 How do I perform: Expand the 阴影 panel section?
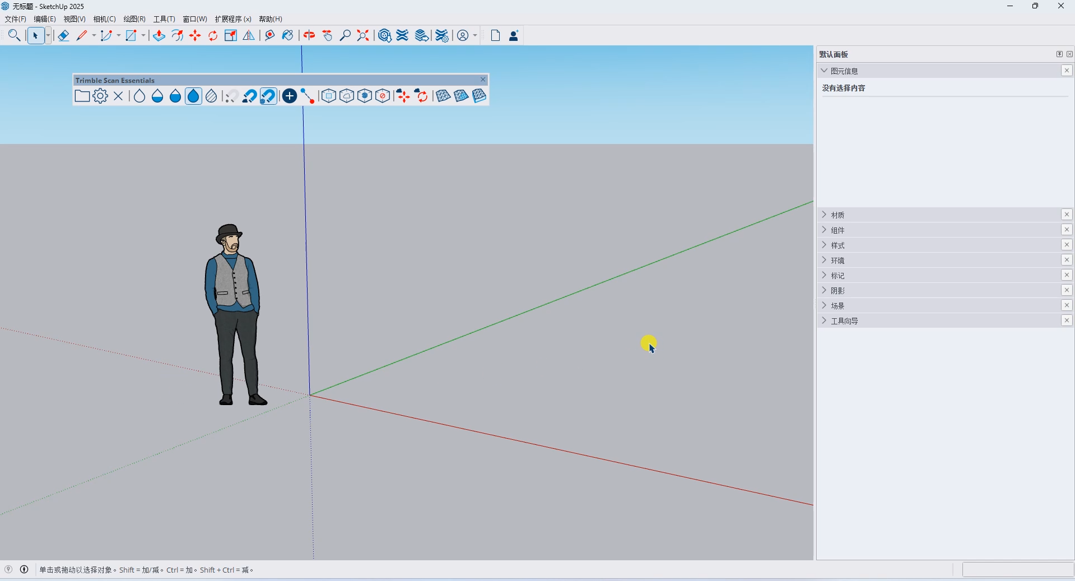824,290
